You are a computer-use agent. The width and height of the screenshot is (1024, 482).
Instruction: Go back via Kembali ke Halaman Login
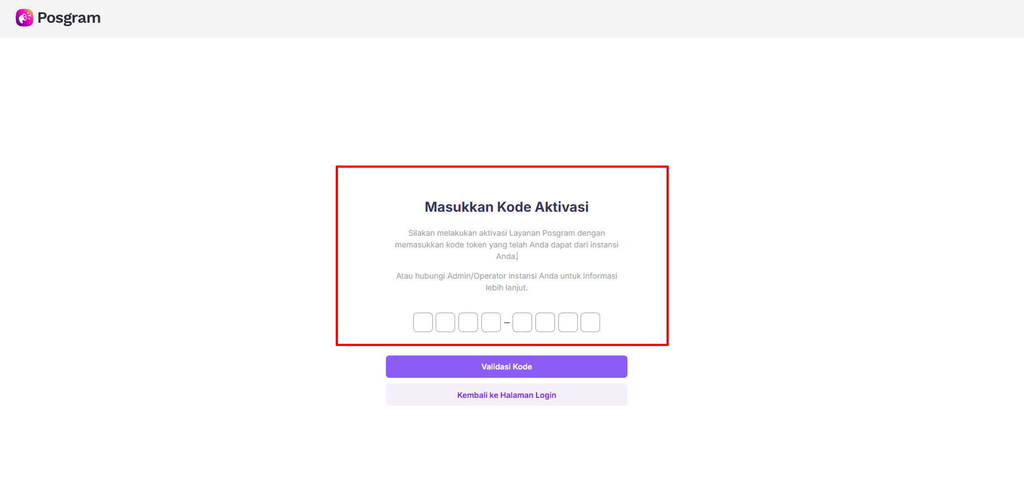click(x=506, y=395)
